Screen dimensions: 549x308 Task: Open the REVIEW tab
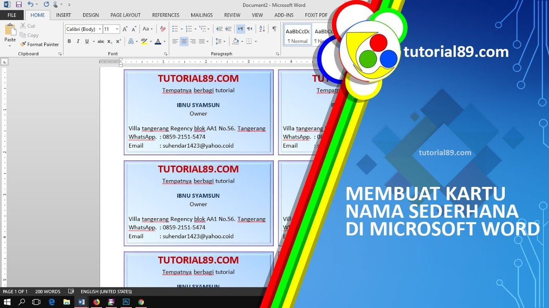coord(232,15)
